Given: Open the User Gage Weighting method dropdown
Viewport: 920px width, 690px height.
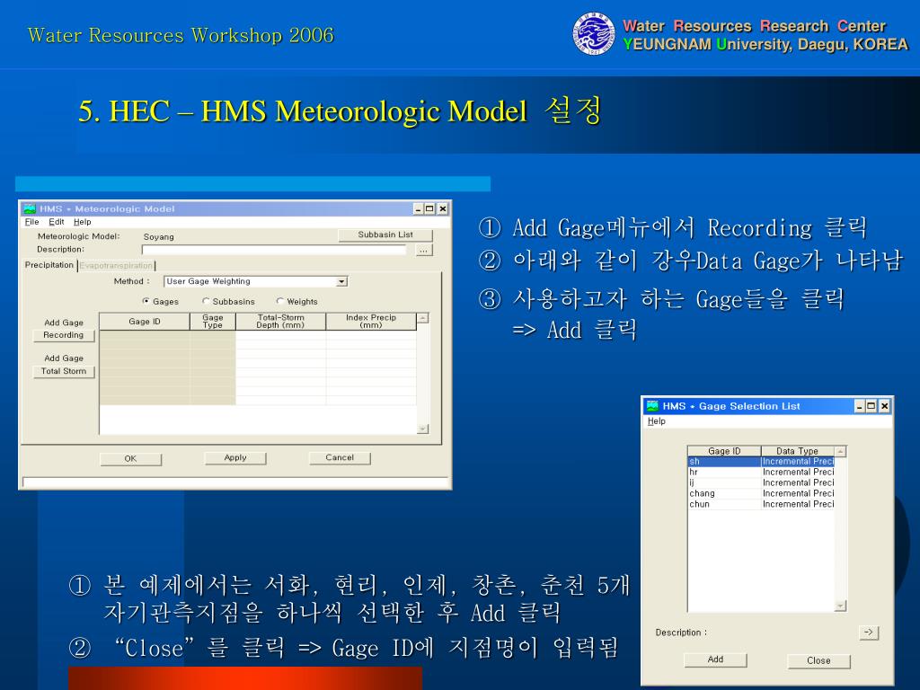Looking at the screenshot, I should 341,281.
